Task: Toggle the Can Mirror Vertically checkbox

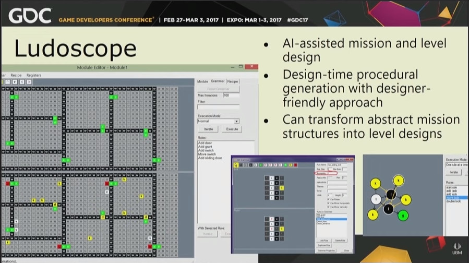Action: tap(329, 207)
